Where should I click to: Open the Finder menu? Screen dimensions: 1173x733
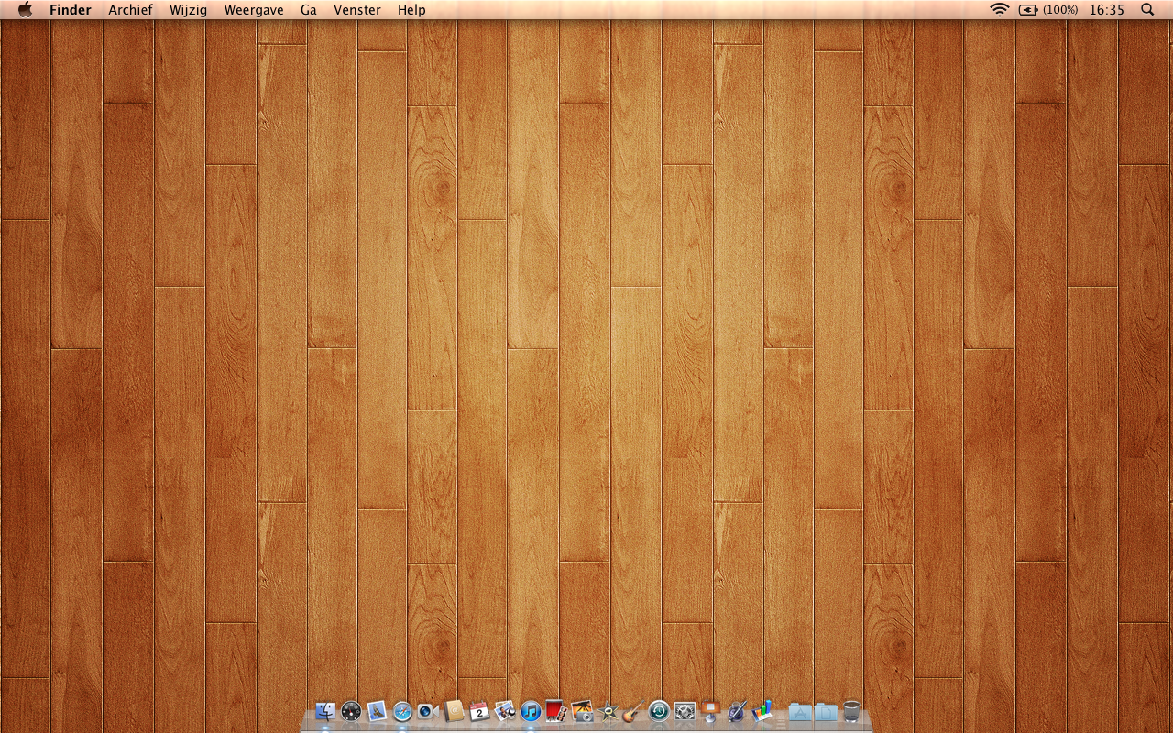click(x=71, y=10)
